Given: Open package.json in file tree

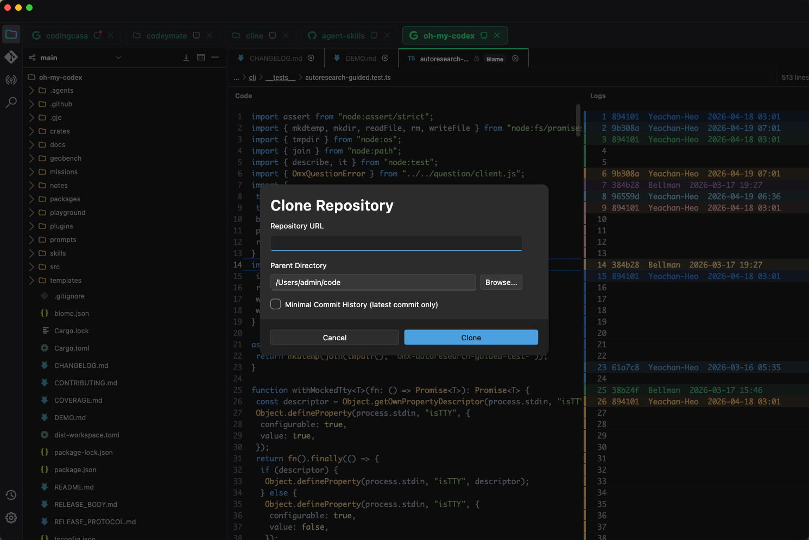Looking at the screenshot, I should click(x=75, y=470).
